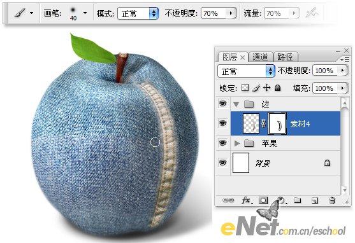This screenshot has width=355, height=243.
Task: Open the brush opacity slider arrow
Action: coord(231,13)
